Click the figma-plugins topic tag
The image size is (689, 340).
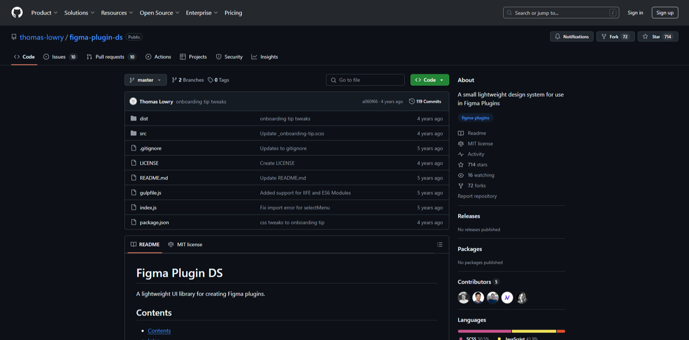[x=475, y=118]
